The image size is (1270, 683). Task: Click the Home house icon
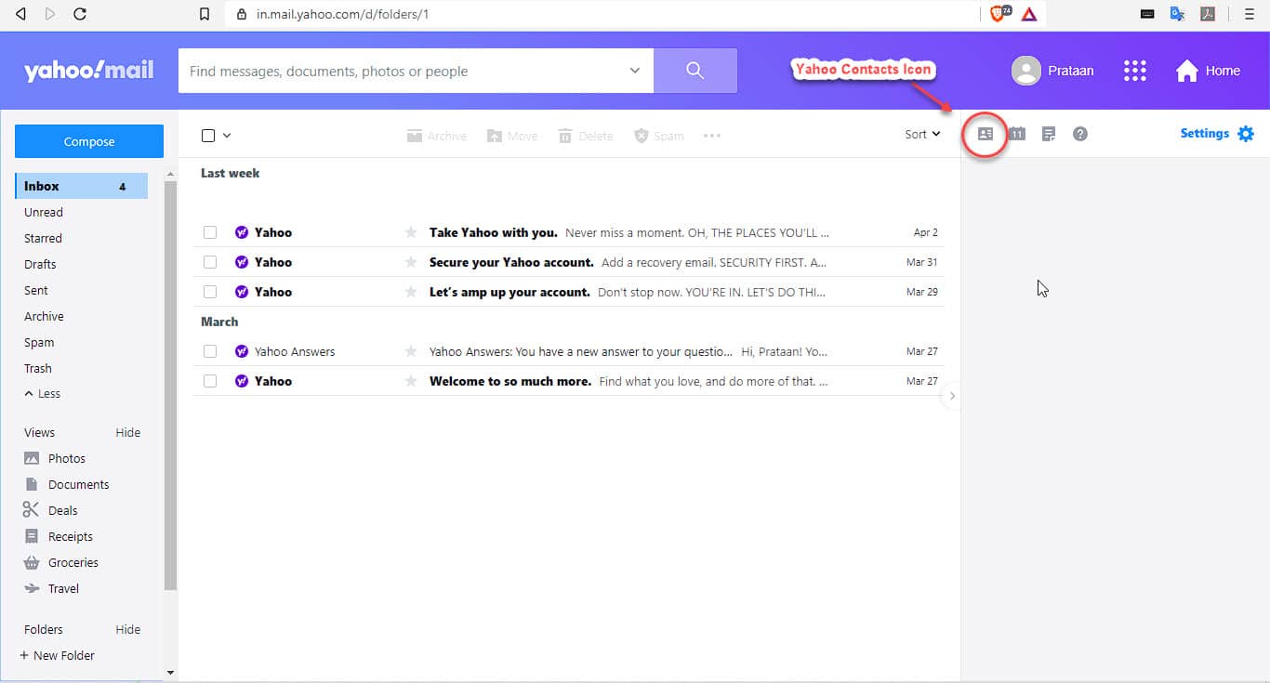1187,71
